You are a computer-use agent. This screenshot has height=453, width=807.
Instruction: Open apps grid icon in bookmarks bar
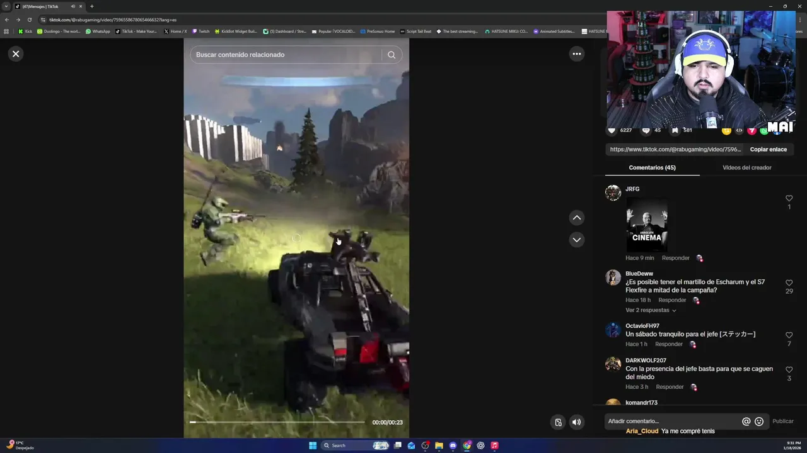pyautogui.click(x=6, y=31)
